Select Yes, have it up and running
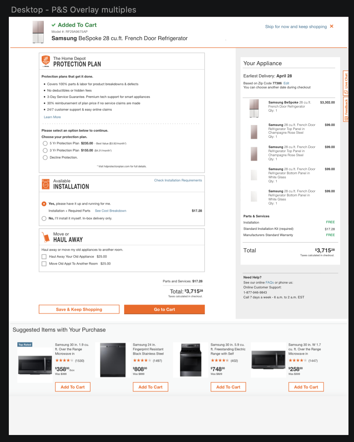354x442 pixels. (x=44, y=204)
